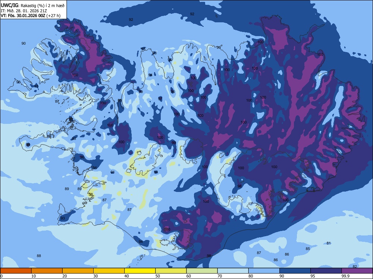This screenshot has height=279, width=373.
Task: Click the pale yellow 50–60 legend swatch
Action: tap(171, 271)
